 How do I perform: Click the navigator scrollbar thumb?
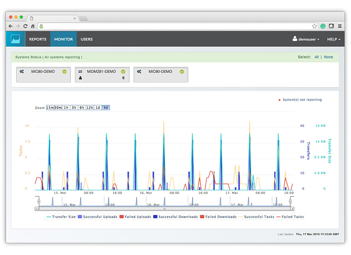[165, 209]
